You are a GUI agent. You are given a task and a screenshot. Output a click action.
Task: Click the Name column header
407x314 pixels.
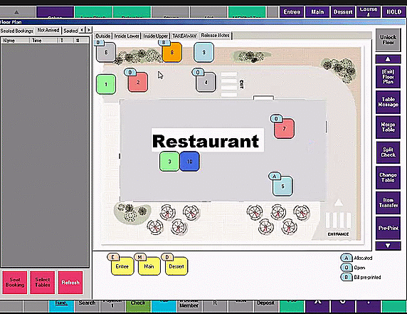click(16, 41)
